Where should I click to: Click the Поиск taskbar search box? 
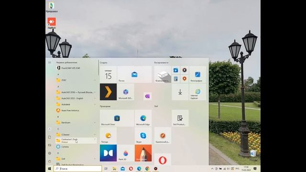tap(77, 169)
